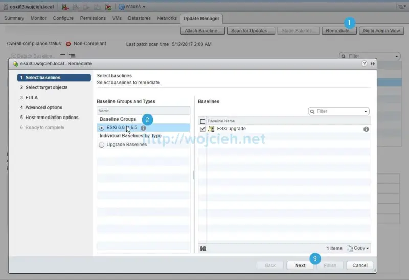409x280 pixels.
Task: Toggle the select-all Baseline Name checkbox
Action: [202, 121]
